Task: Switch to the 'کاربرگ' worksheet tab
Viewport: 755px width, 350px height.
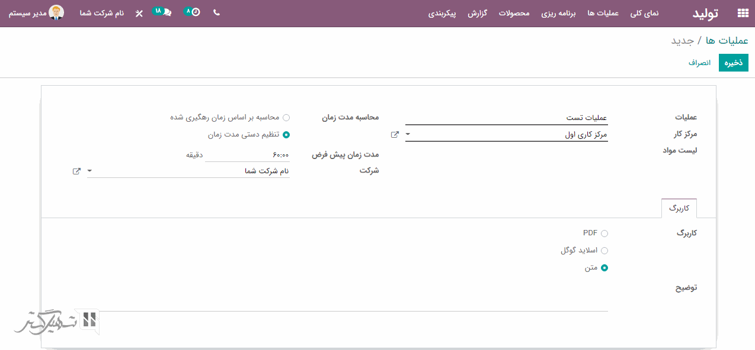Action: coord(679,209)
